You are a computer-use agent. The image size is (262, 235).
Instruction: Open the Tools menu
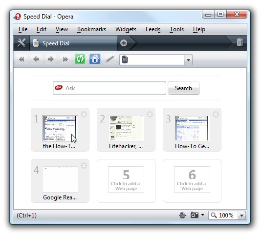click(176, 29)
